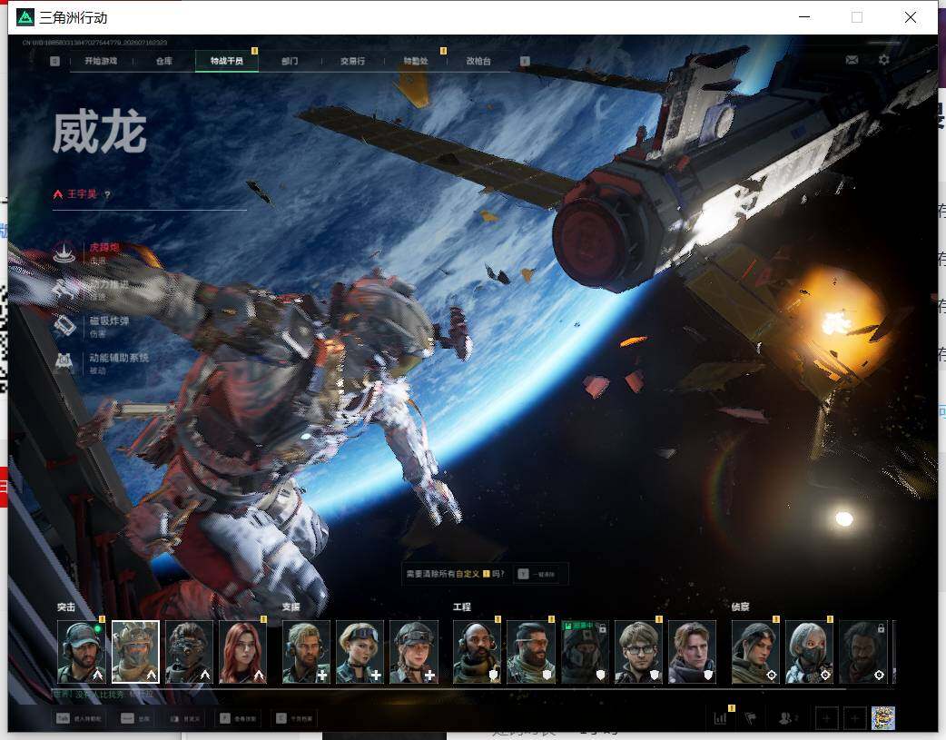Pick the first support operator portrait
This screenshot has height=740, width=946.
[x=306, y=652]
